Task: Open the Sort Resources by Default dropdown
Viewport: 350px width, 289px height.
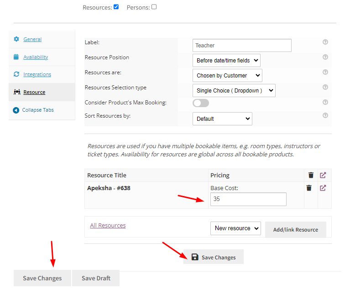Action: click(x=222, y=119)
